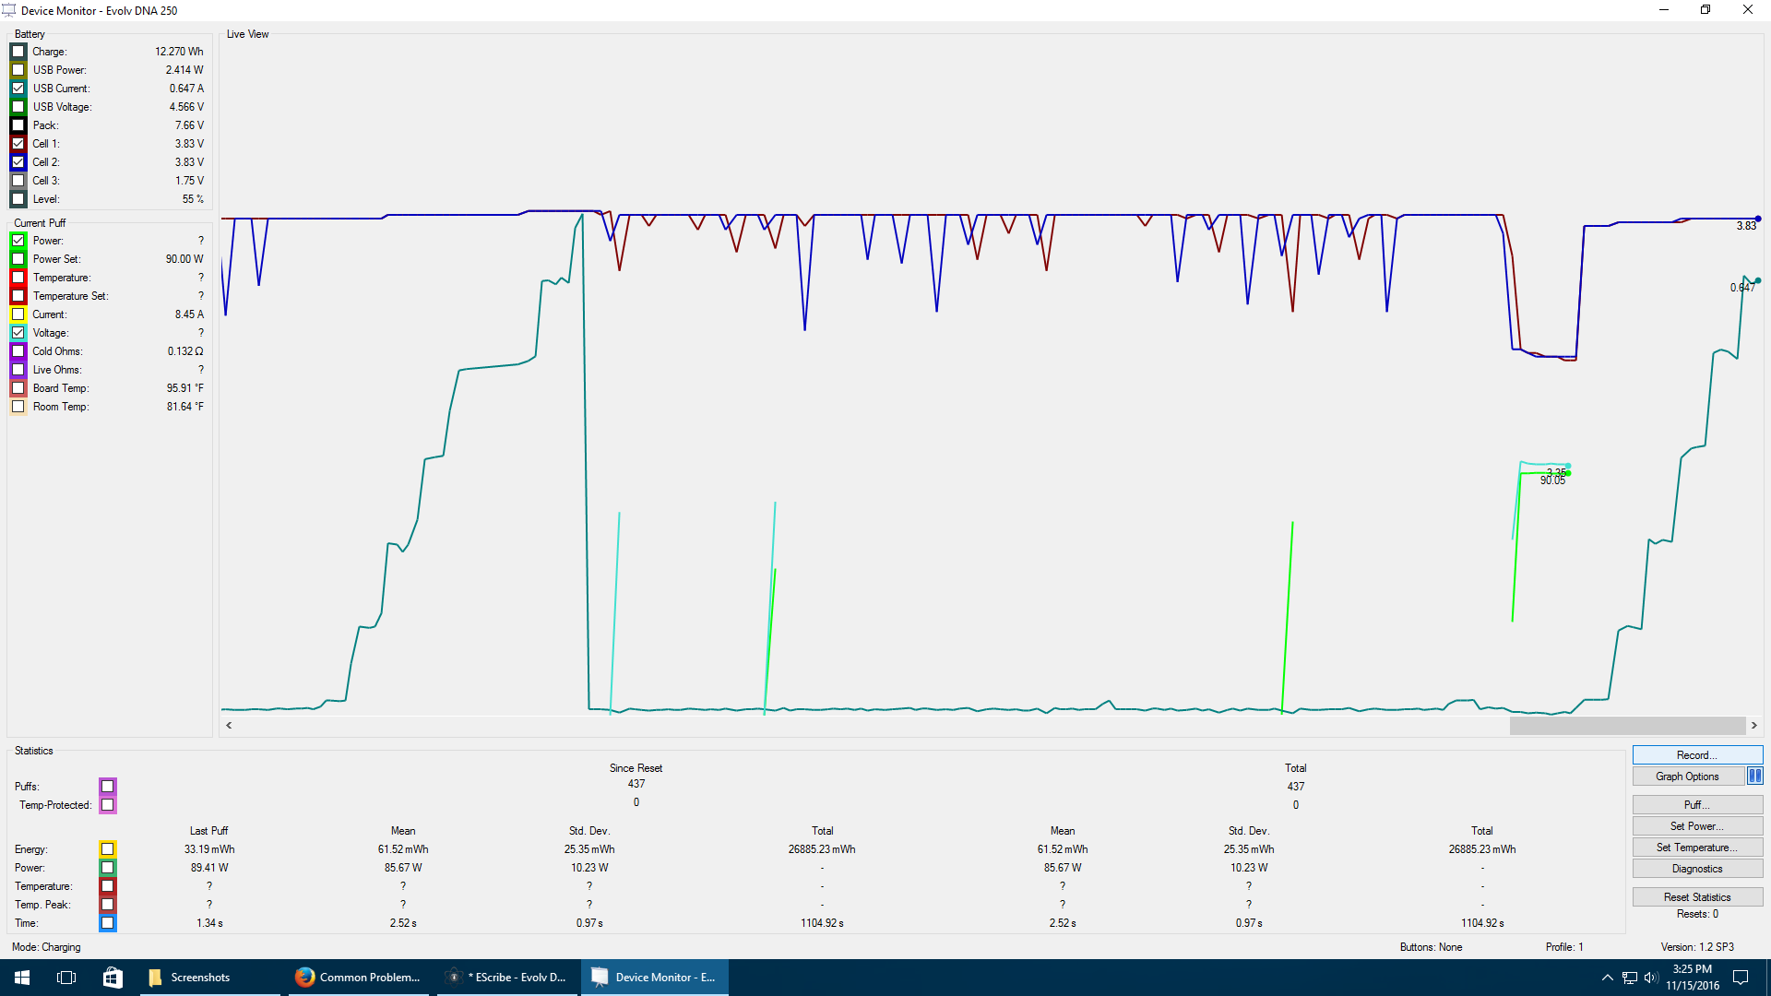Image resolution: width=1771 pixels, height=996 pixels.
Task: Open Task View in the taskbar
Action: pyautogui.click(x=66, y=978)
